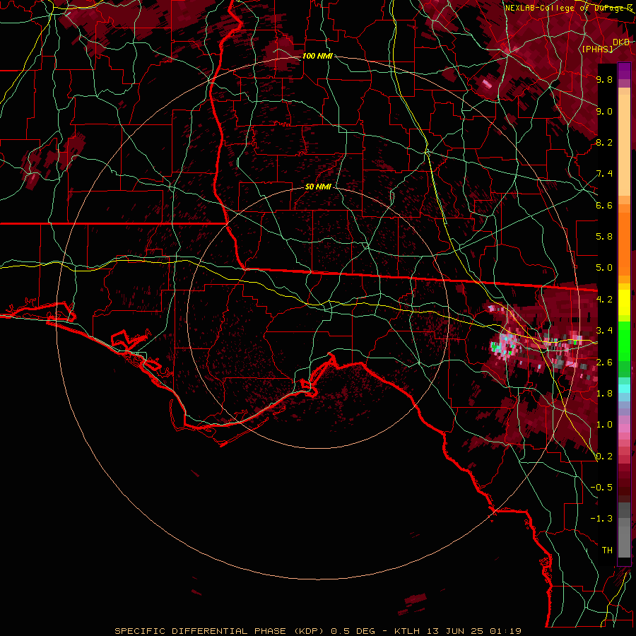Click the 0.2 color scale value
The image size is (636, 636).
pos(604,457)
